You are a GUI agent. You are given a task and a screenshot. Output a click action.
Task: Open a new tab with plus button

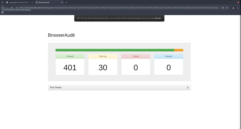[66, 2]
